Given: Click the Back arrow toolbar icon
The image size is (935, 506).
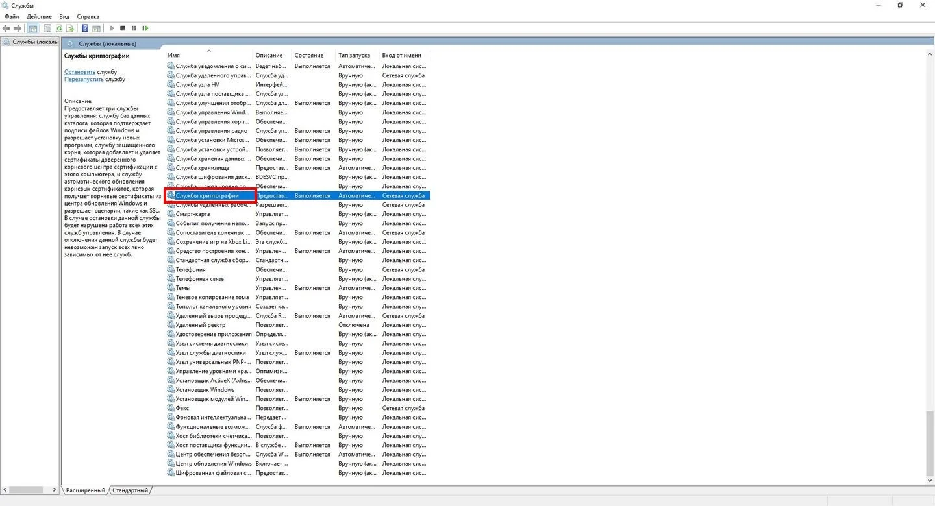Looking at the screenshot, I should pos(6,29).
